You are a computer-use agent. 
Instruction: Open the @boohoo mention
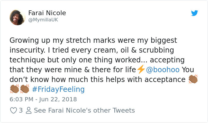tap(162, 70)
